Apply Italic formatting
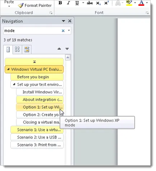Viewport: 156px width, 171px height. tap(69, 3)
